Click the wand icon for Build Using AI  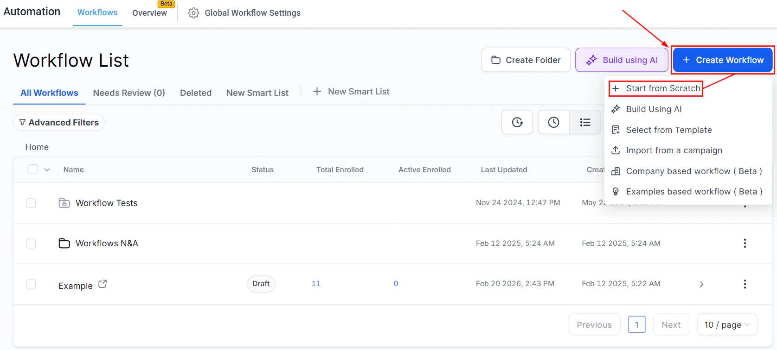(x=616, y=109)
